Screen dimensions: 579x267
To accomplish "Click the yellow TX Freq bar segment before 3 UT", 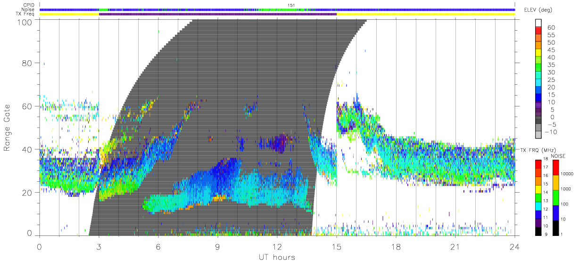I will point(69,14).
